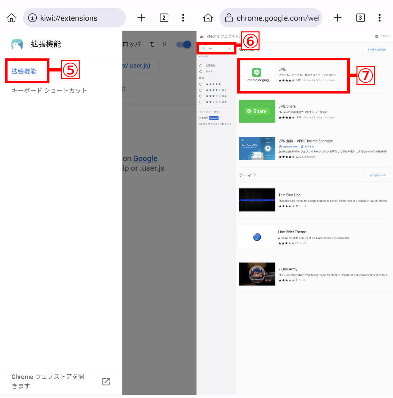Open the three-dot menu in left browser

coord(183,18)
